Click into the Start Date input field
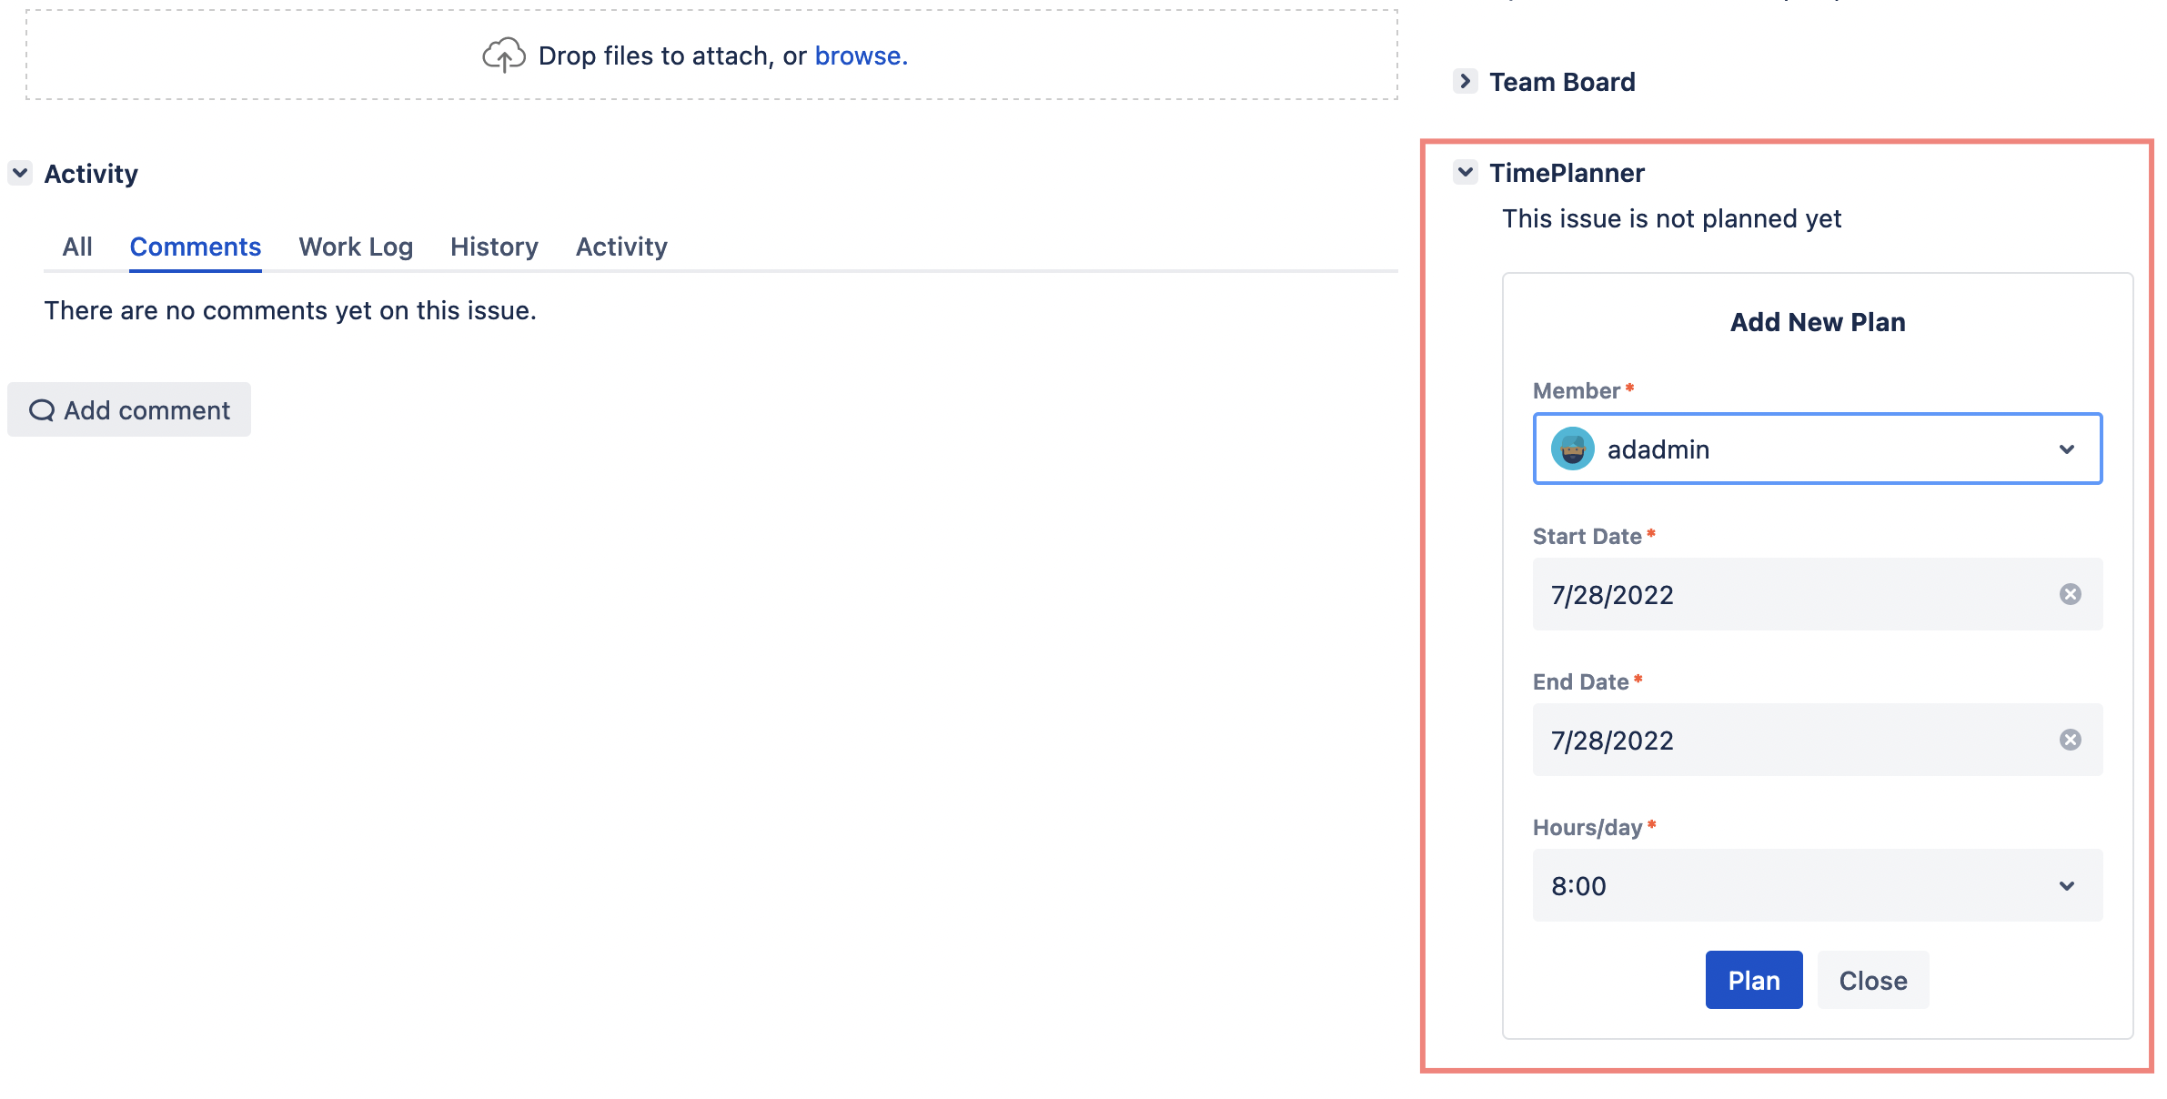 [x=1783, y=594]
